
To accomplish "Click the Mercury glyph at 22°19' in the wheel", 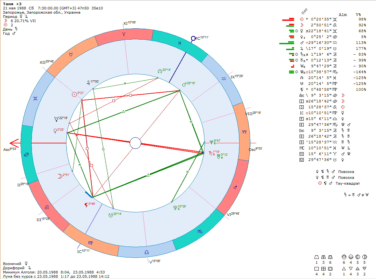I will 56,119.
